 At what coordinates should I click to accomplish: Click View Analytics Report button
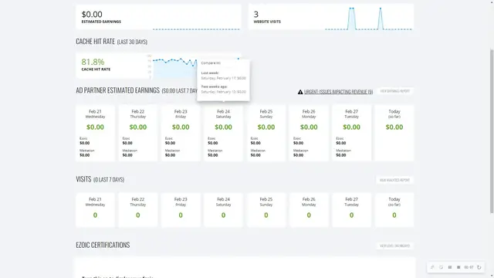click(394, 180)
